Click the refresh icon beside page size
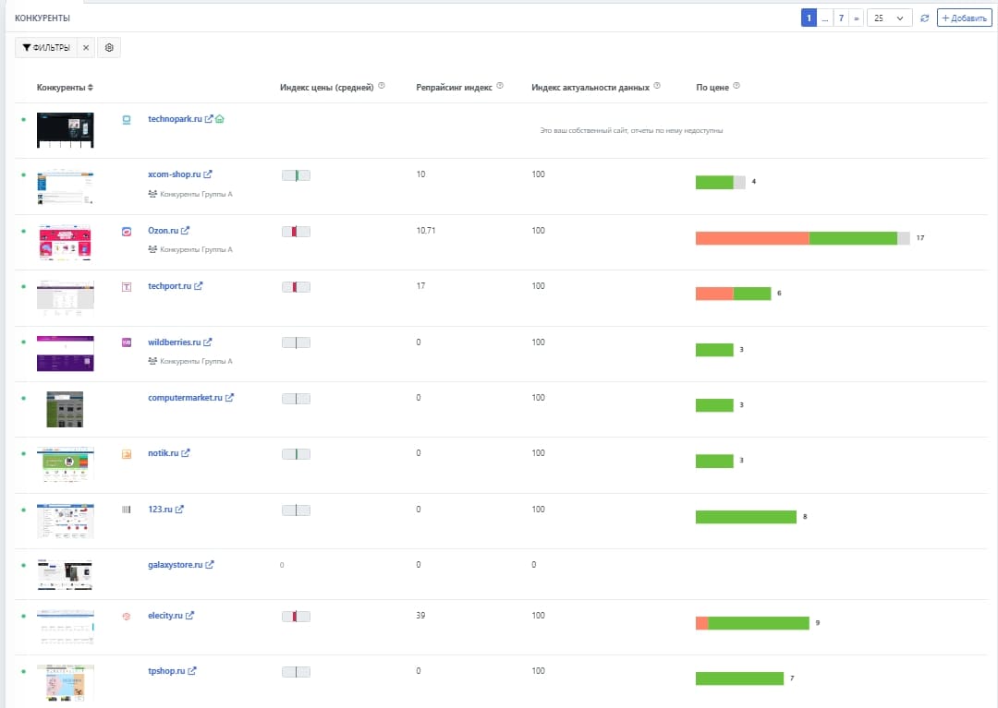Image resolution: width=998 pixels, height=708 pixels. tap(925, 18)
